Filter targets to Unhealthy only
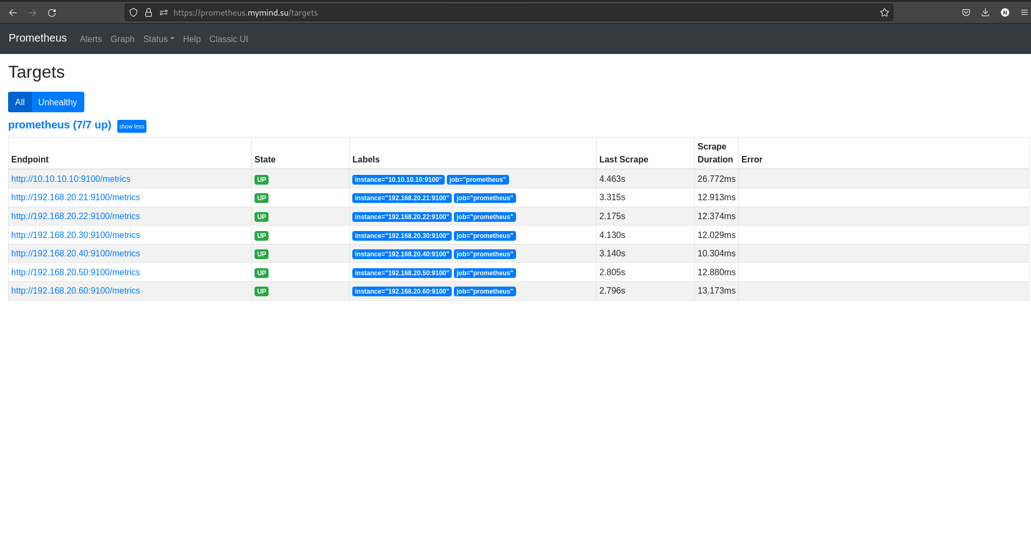This screenshot has width=1031, height=557. (x=58, y=102)
